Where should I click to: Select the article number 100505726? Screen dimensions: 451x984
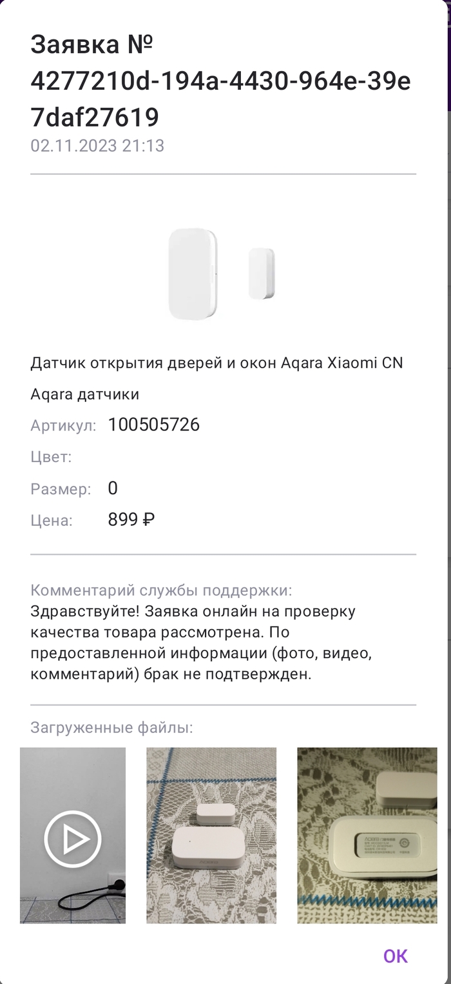pyautogui.click(x=154, y=425)
